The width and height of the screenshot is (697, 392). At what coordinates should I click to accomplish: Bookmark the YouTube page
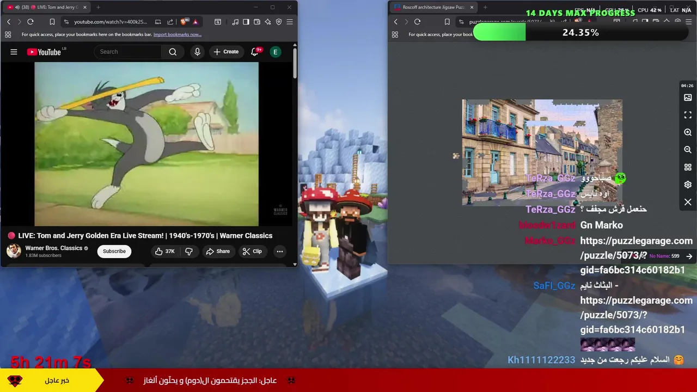(x=52, y=22)
